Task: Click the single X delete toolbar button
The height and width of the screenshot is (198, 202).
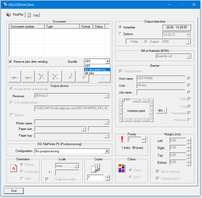Action: tap(42, 77)
